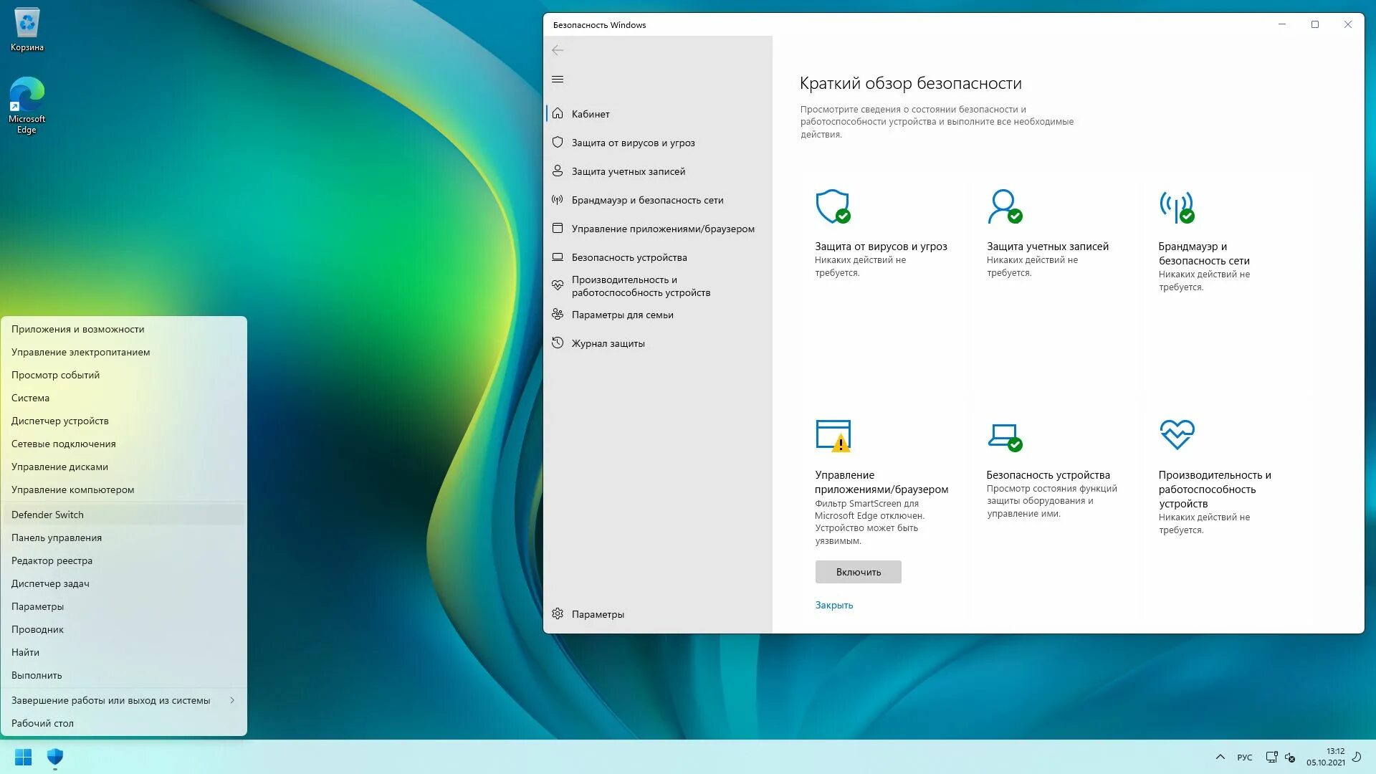Select Defender Switch in the menu

tap(47, 515)
